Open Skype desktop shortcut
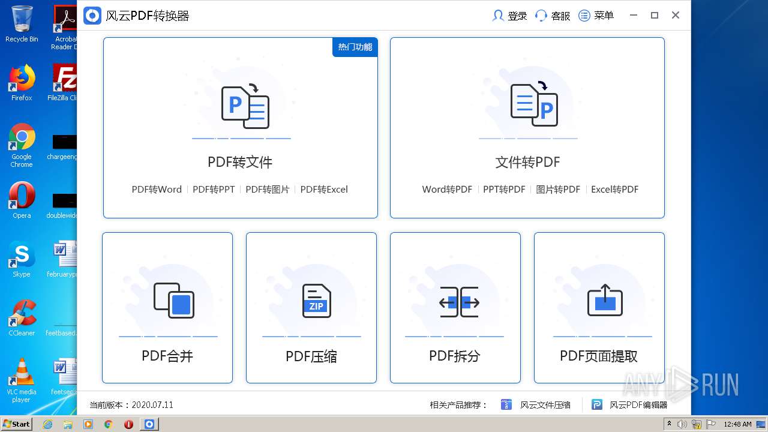 (x=22, y=259)
